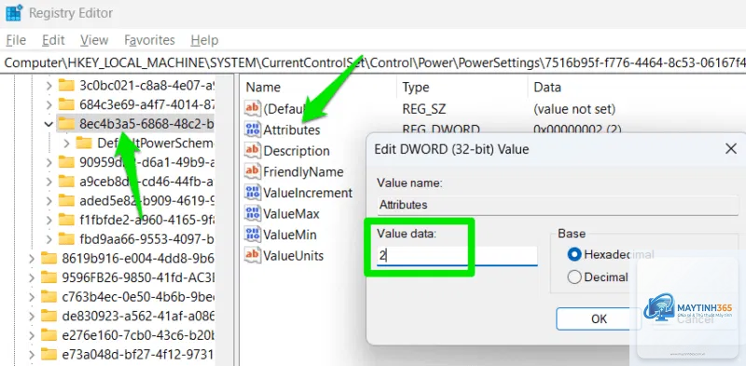Expand the 8619b916-e004-4dd8 key
This screenshot has height=366, width=746.
coord(32,258)
